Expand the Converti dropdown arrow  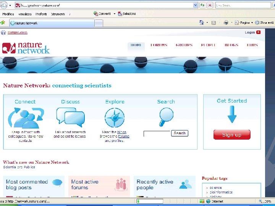[x=115, y=14]
